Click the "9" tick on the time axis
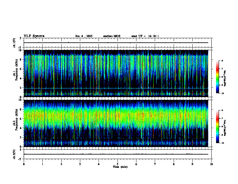Image resolution: width=238 pixels, height=184 pixels. coord(192,164)
